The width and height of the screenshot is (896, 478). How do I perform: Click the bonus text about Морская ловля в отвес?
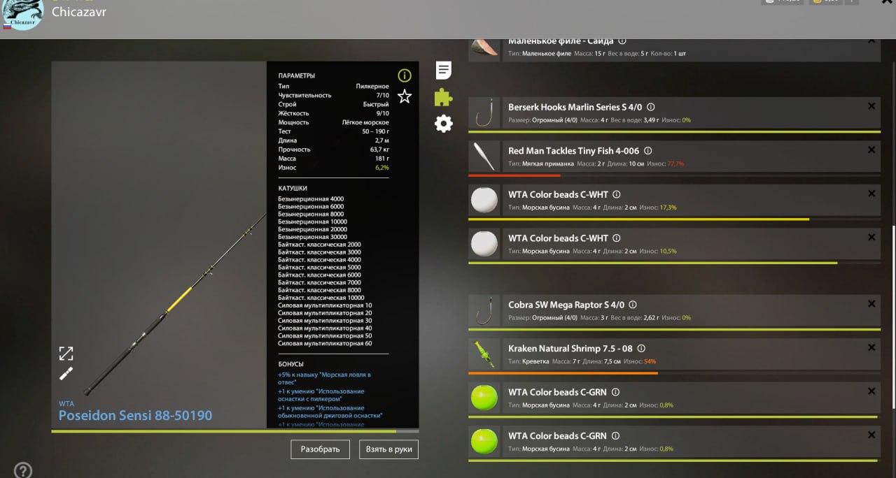tap(324, 379)
